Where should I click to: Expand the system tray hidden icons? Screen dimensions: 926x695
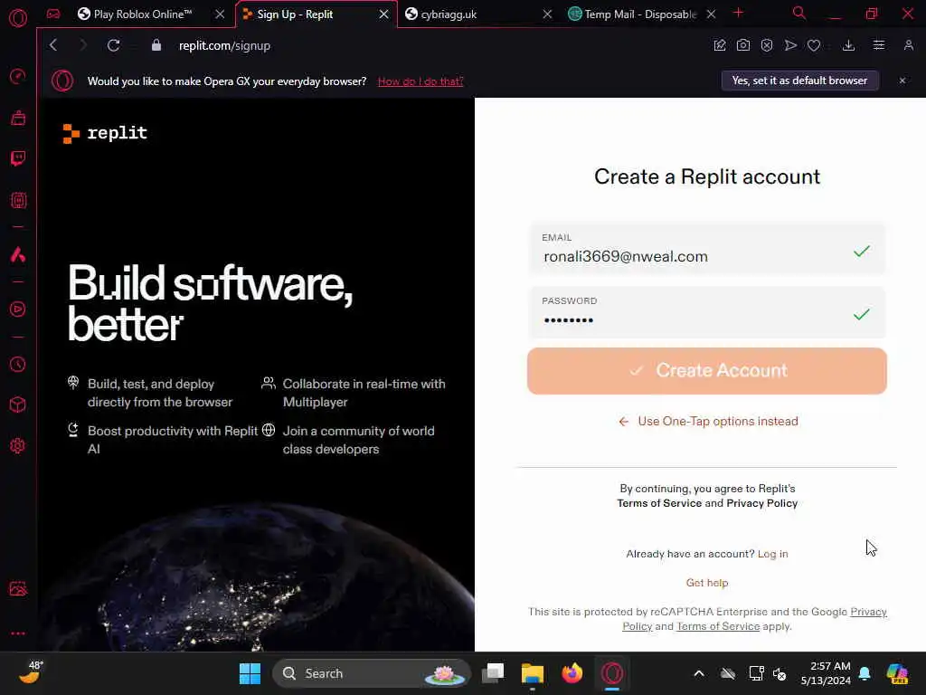pos(699,673)
